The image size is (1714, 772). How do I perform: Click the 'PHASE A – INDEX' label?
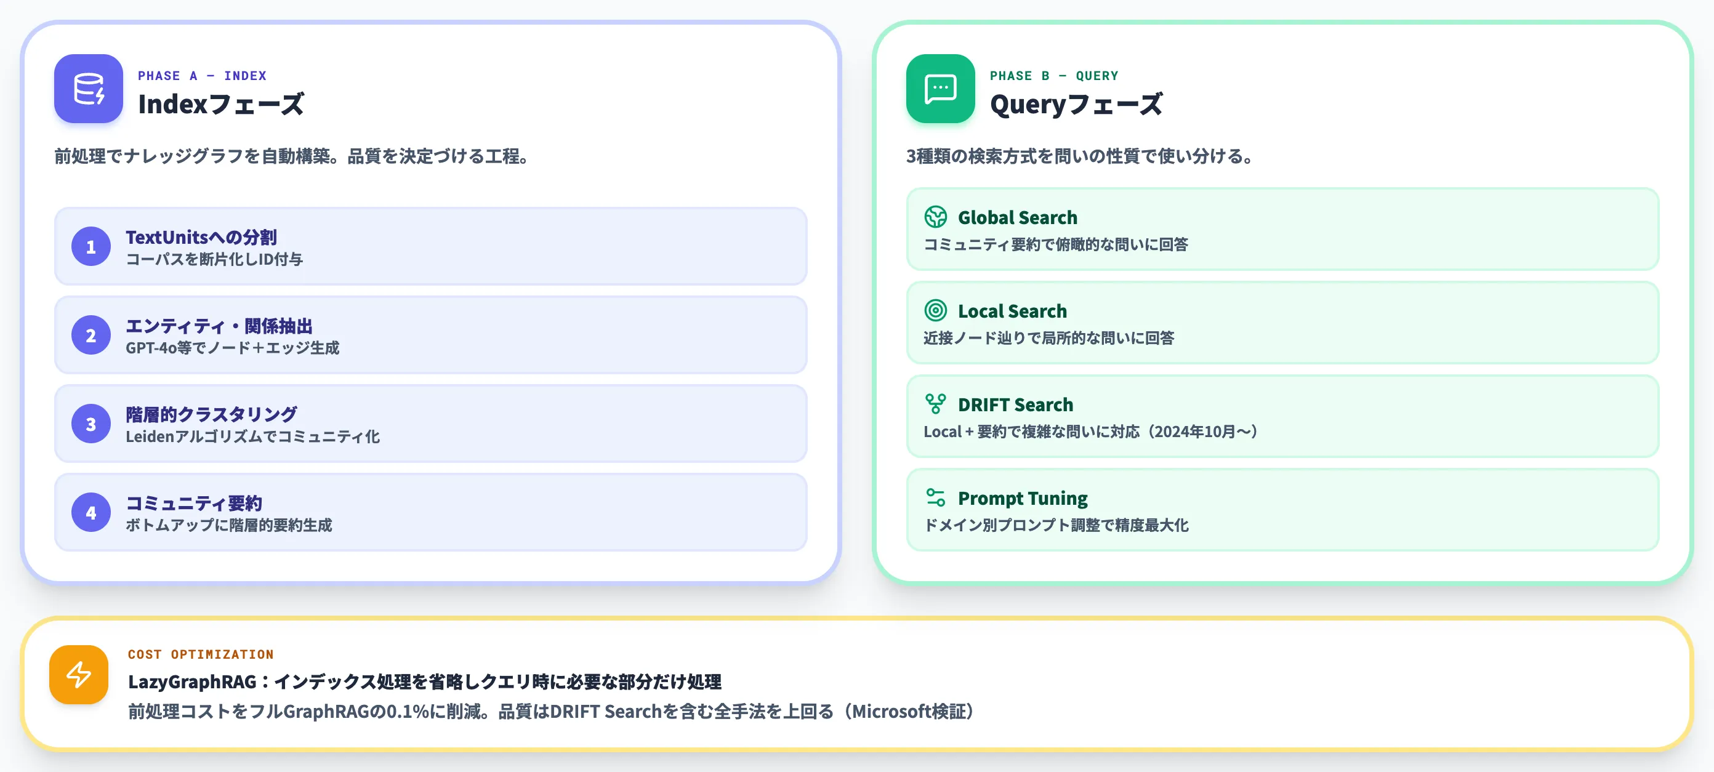click(203, 76)
